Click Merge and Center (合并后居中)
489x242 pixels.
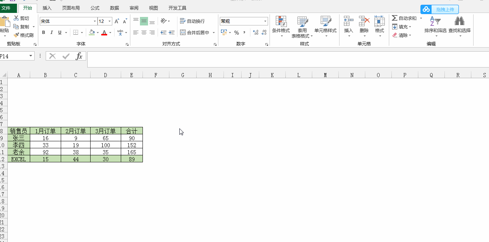point(195,32)
